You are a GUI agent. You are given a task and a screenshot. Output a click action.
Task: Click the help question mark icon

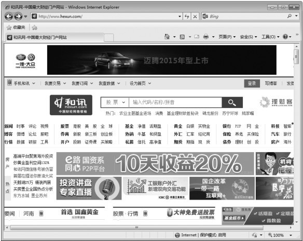pyautogui.click(x=285, y=37)
